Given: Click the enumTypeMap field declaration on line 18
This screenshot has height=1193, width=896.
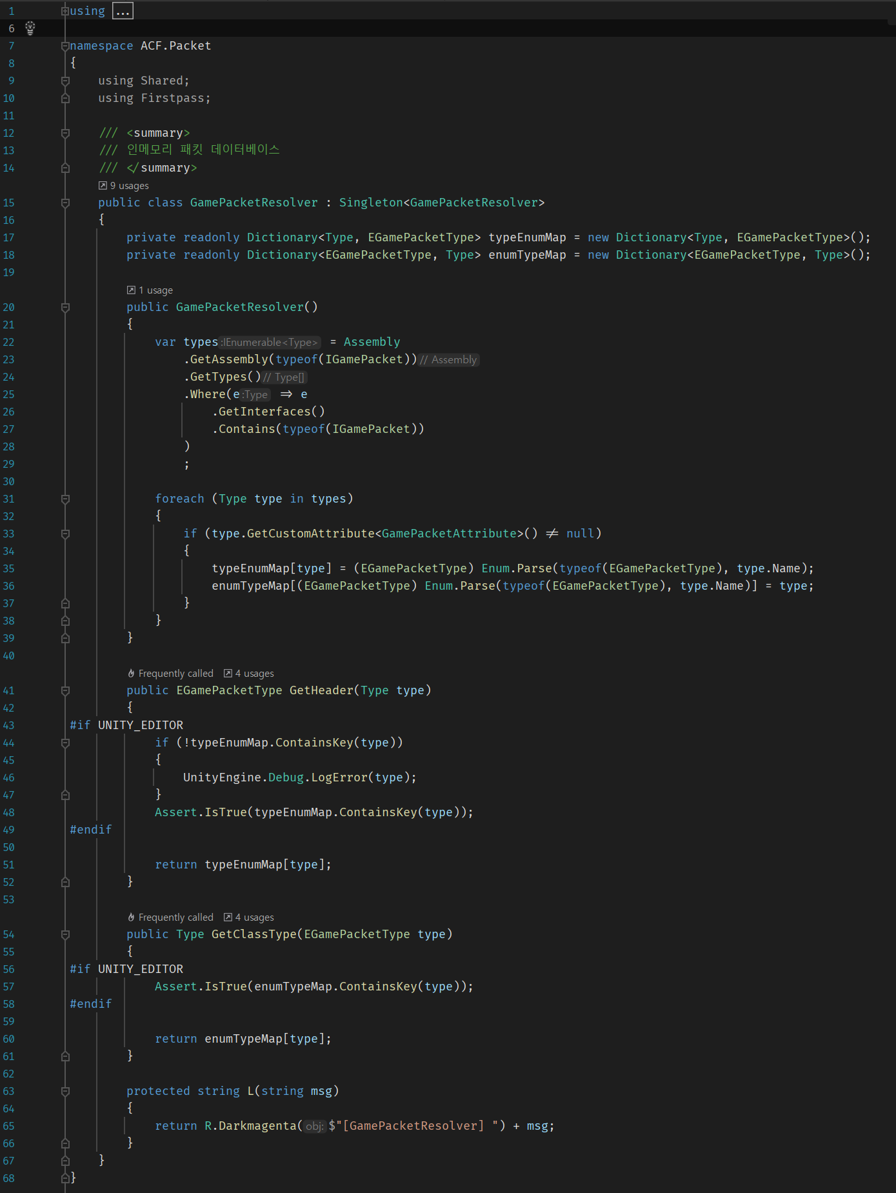Looking at the screenshot, I should (x=527, y=255).
